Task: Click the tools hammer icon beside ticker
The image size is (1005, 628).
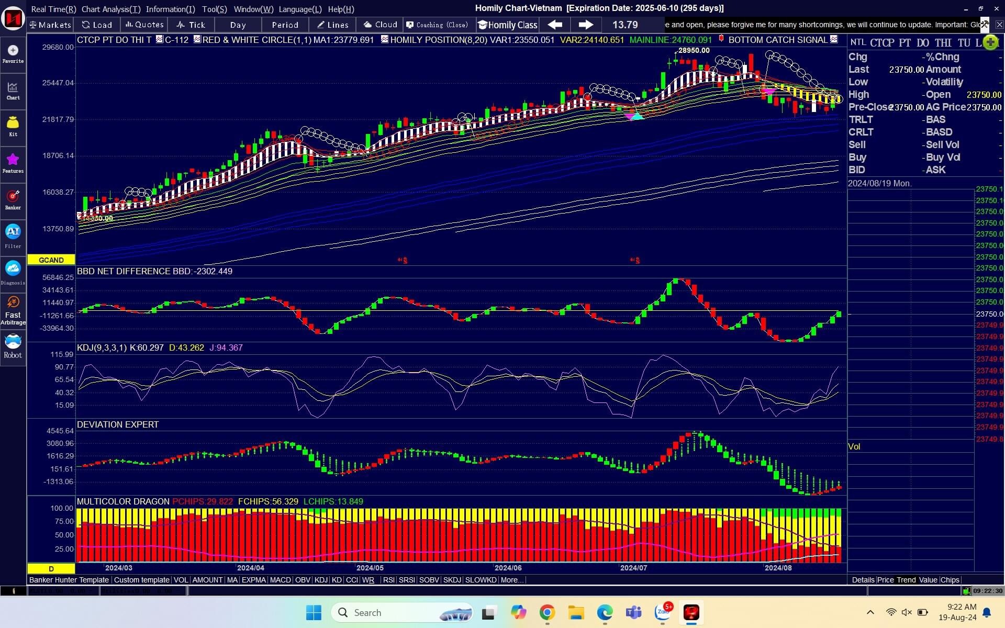Action: [985, 24]
